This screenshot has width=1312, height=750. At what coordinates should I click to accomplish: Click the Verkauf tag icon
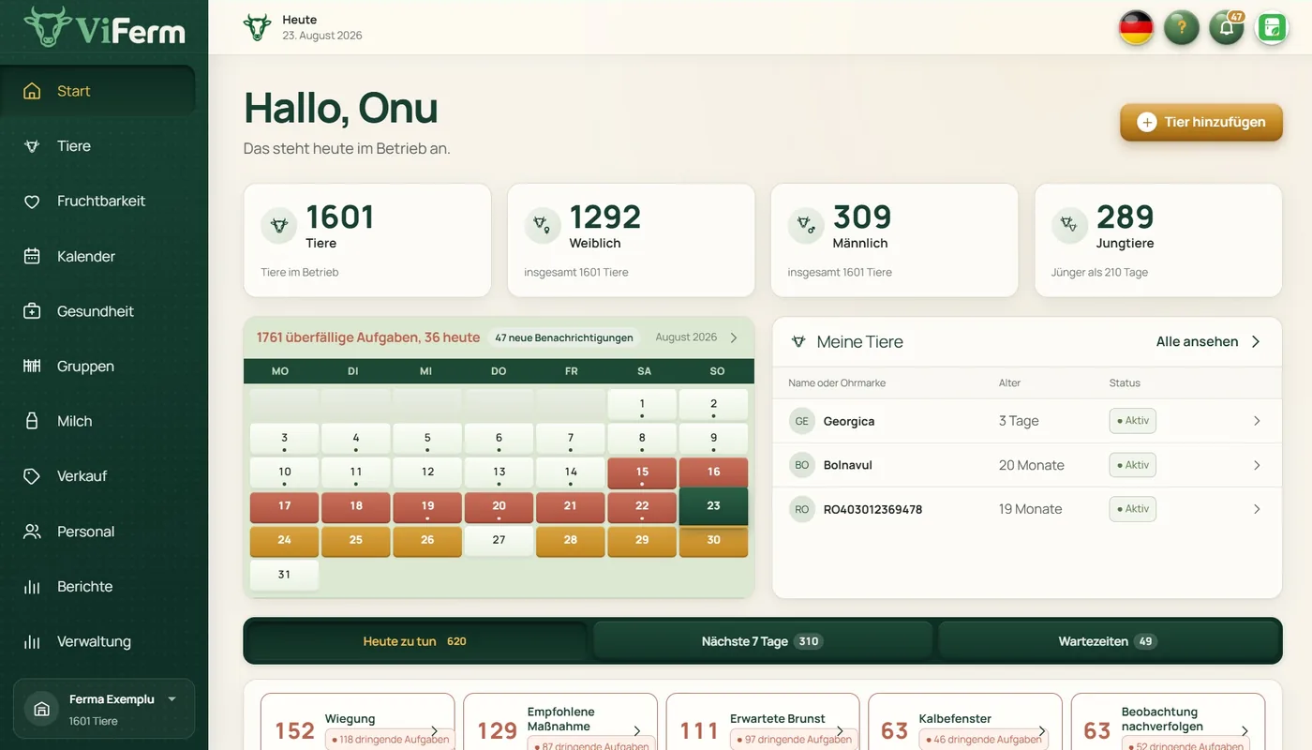tap(32, 476)
